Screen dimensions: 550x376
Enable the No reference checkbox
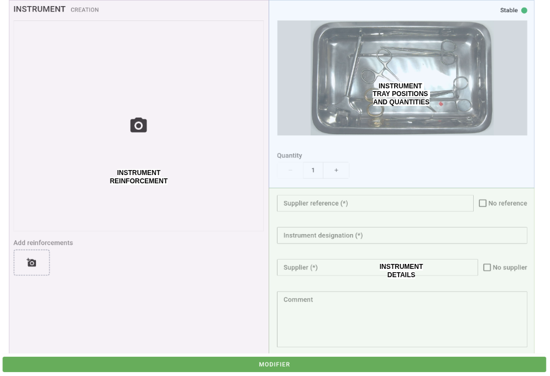click(483, 203)
